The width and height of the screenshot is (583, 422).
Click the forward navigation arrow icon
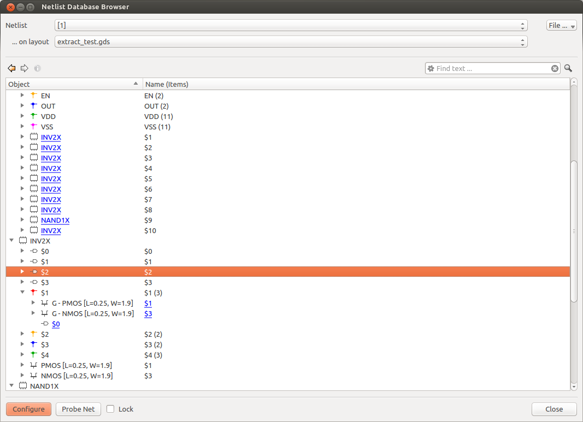pos(24,68)
